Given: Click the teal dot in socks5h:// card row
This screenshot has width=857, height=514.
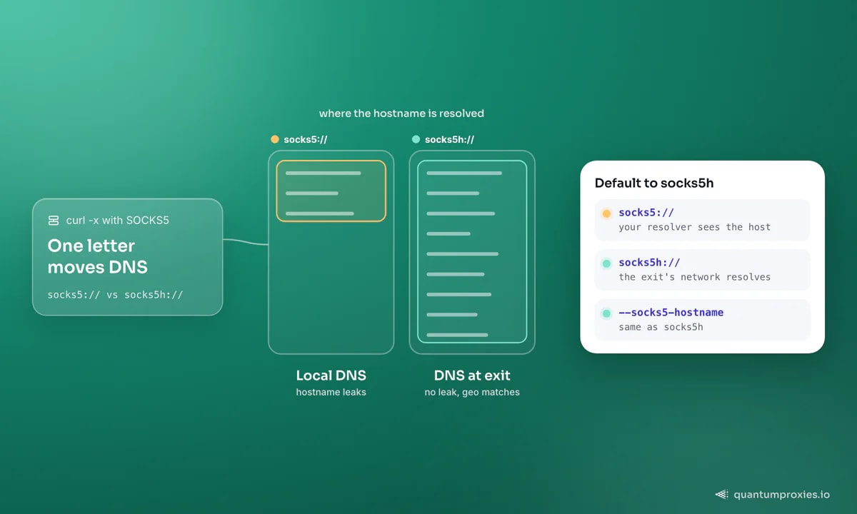Looking at the screenshot, I should click(606, 263).
